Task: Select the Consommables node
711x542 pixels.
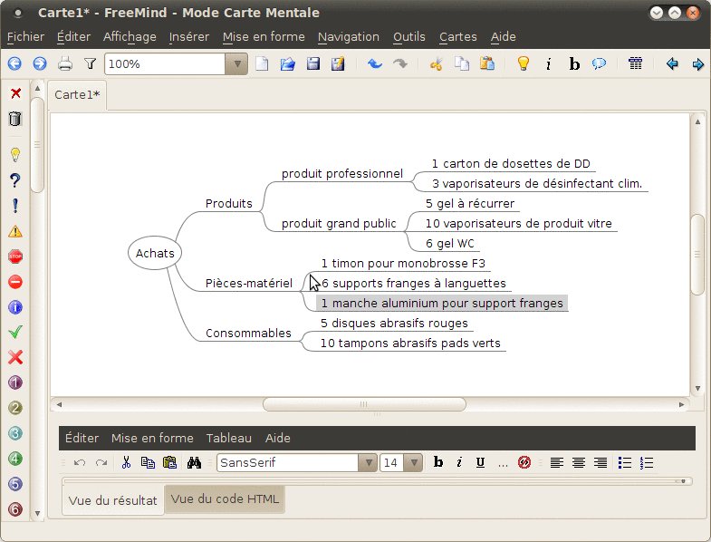Action: pos(248,334)
